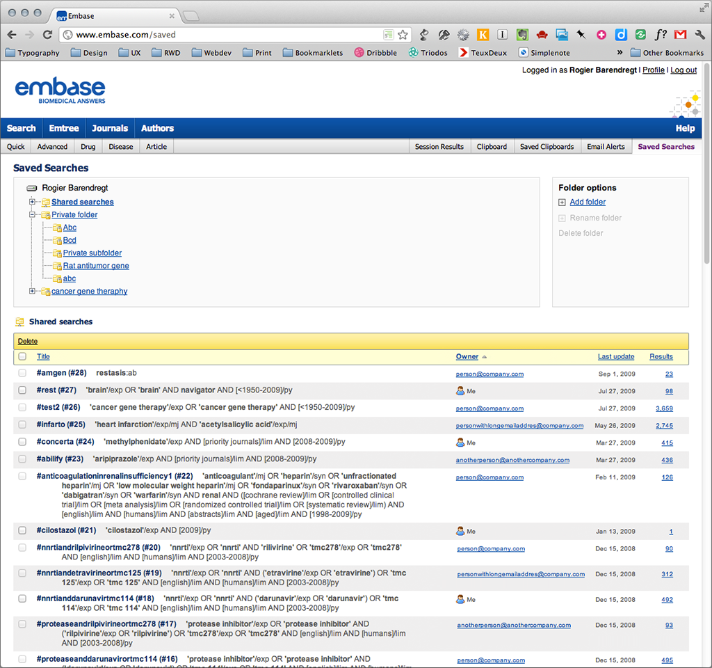The width and height of the screenshot is (712, 668).
Task: Open the pushpin extension
Action: click(x=581, y=35)
